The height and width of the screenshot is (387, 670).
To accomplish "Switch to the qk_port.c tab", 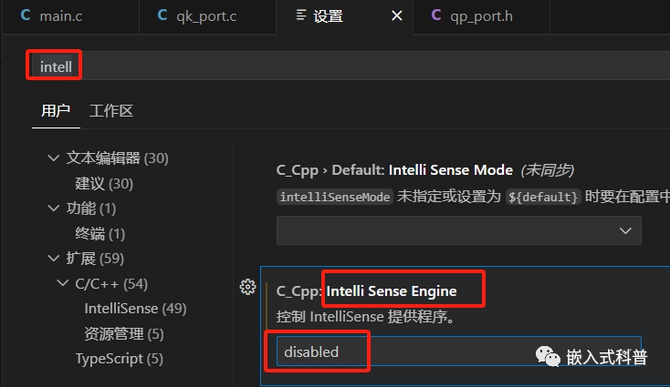I will pos(208,16).
